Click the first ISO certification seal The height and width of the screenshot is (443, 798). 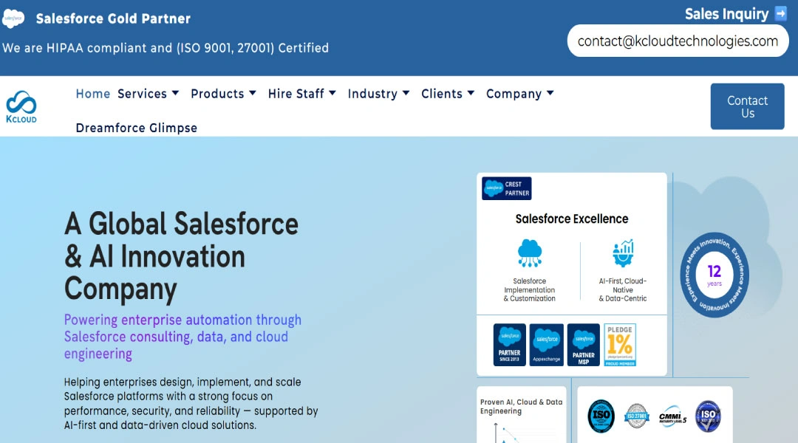[601, 416]
